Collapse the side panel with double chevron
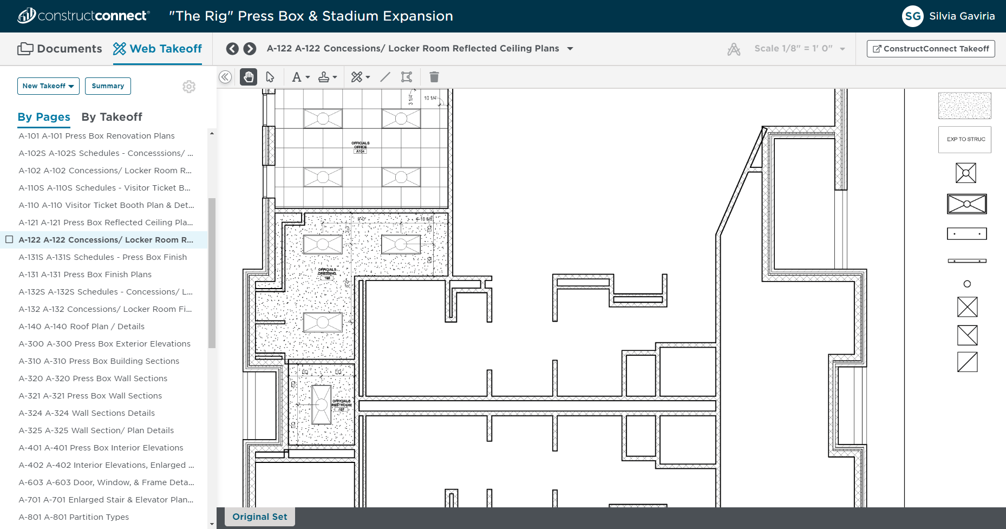This screenshot has height=529, width=1006. [x=225, y=77]
